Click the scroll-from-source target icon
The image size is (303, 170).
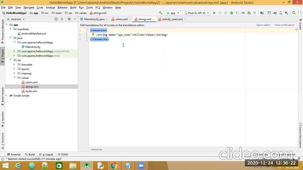tap(56, 19)
